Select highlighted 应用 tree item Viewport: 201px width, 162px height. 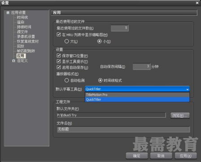[21, 56]
